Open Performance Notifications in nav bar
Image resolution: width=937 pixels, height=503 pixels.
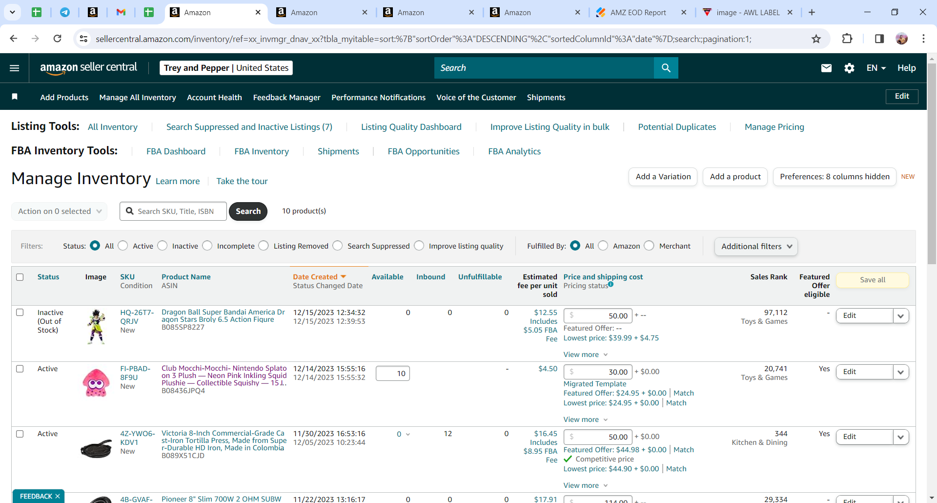click(378, 97)
